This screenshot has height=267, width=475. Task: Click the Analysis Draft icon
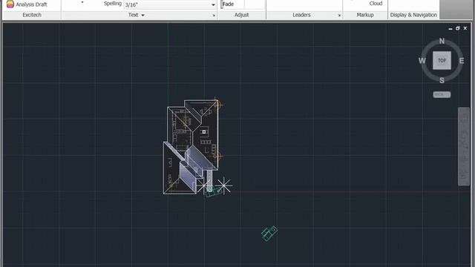pyautogui.click(x=10, y=4)
